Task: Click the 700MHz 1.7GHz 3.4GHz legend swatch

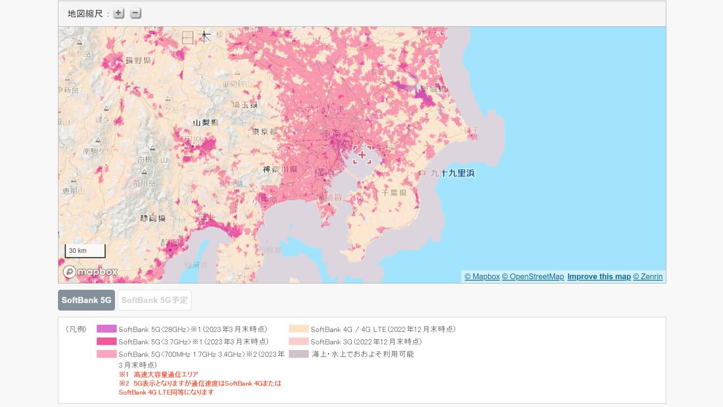Action: [107, 354]
